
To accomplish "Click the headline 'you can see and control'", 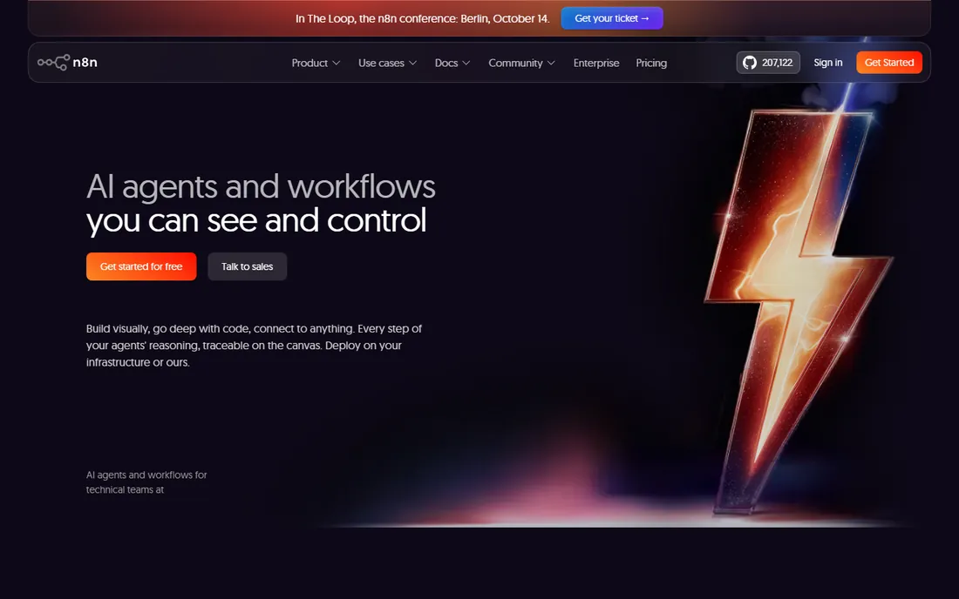I will pyautogui.click(x=256, y=220).
